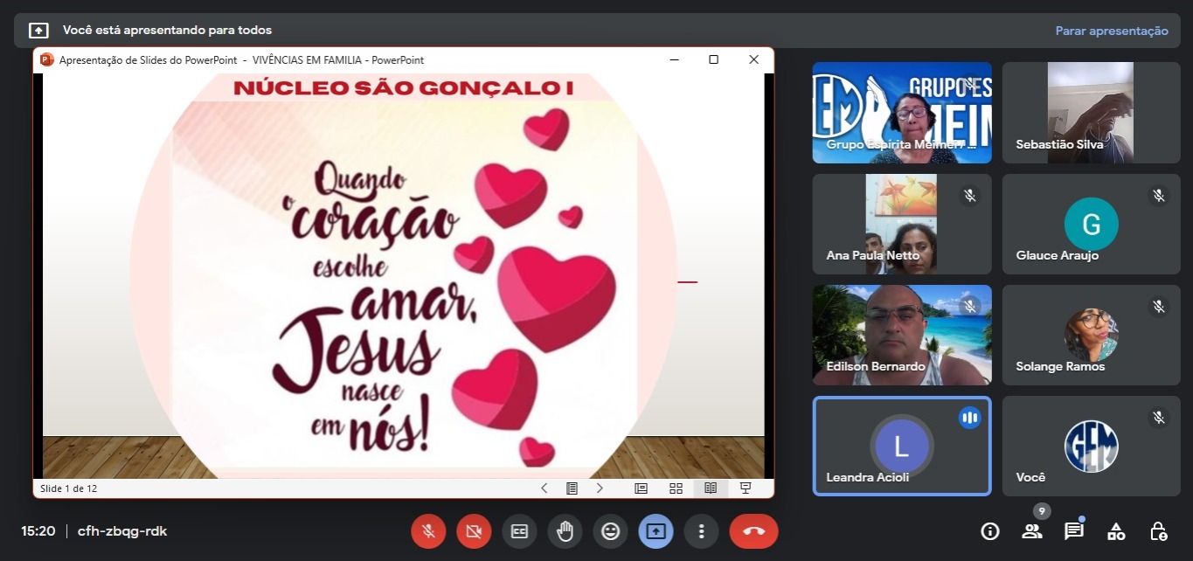This screenshot has width=1193, height=561.
Task: Open host controls lock icon
Action: tap(1158, 531)
